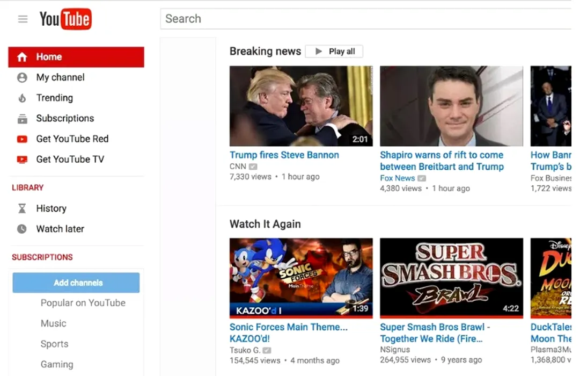The width and height of the screenshot is (580, 376).
Task: Open History in the Library section
Action: point(76,208)
